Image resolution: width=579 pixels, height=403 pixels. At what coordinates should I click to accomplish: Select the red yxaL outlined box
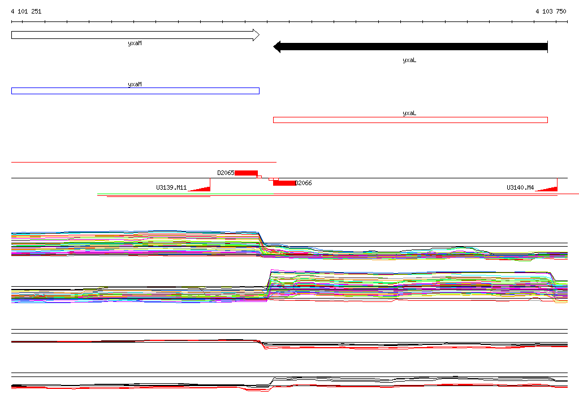[411, 120]
